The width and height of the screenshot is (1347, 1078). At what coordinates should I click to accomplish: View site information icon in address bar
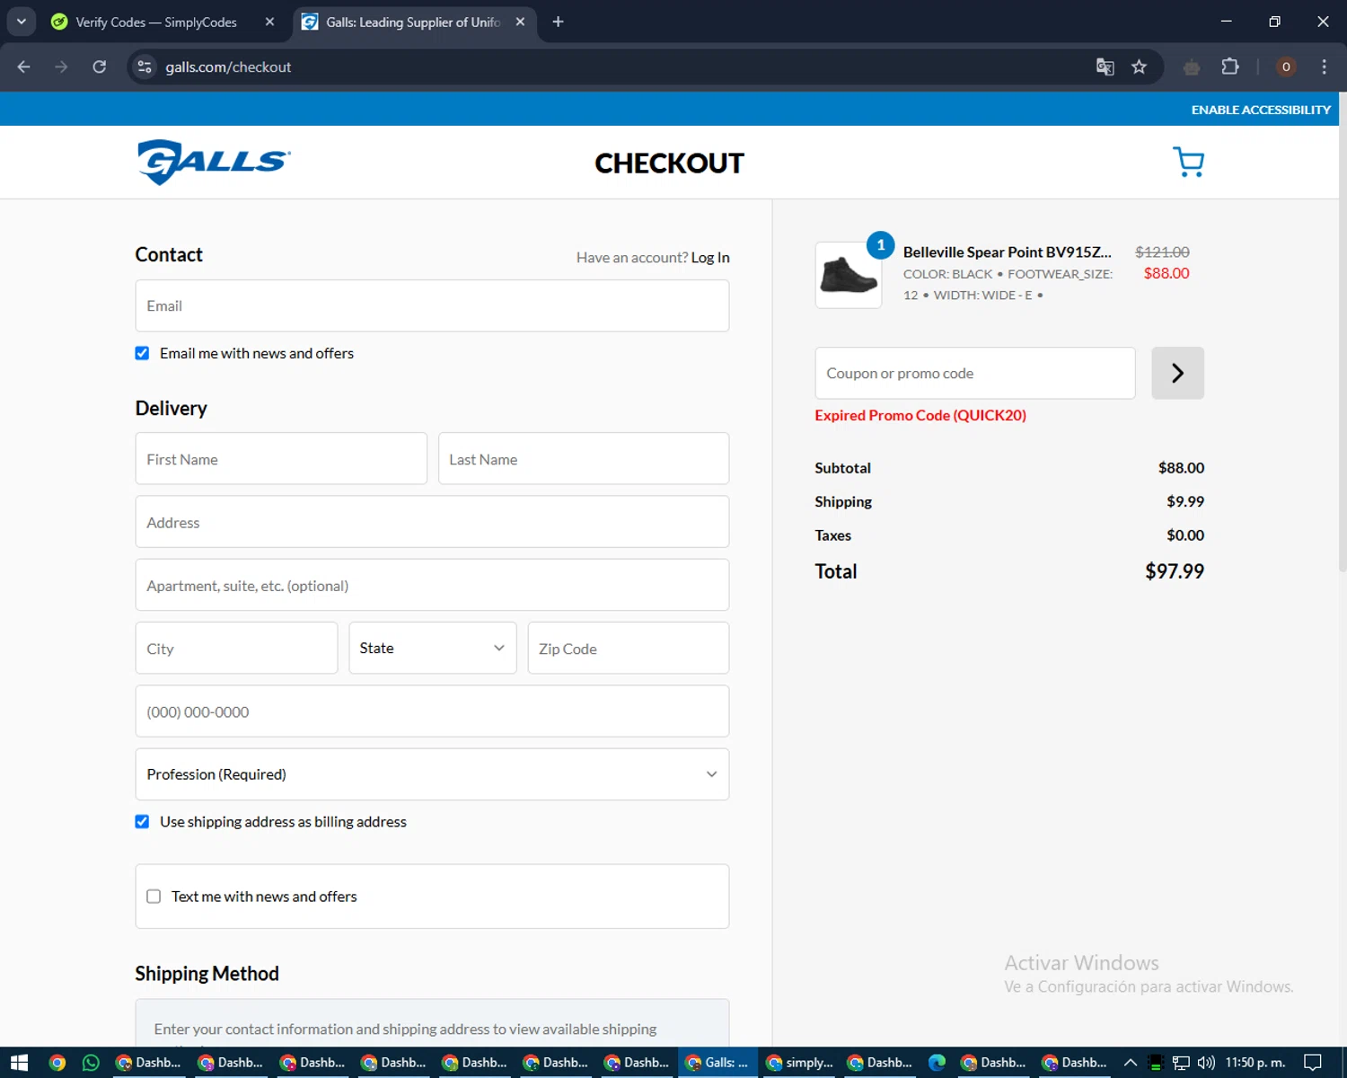tap(145, 66)
